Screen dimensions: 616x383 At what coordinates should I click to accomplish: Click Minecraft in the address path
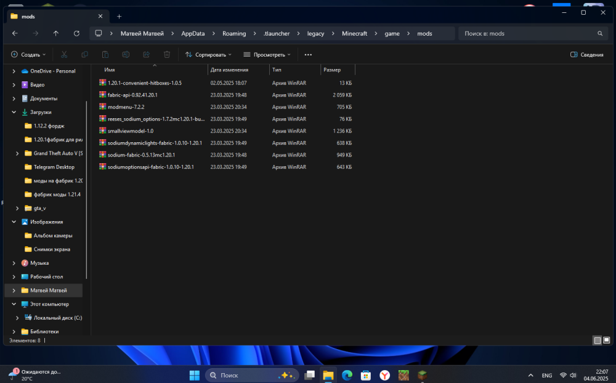354,33
